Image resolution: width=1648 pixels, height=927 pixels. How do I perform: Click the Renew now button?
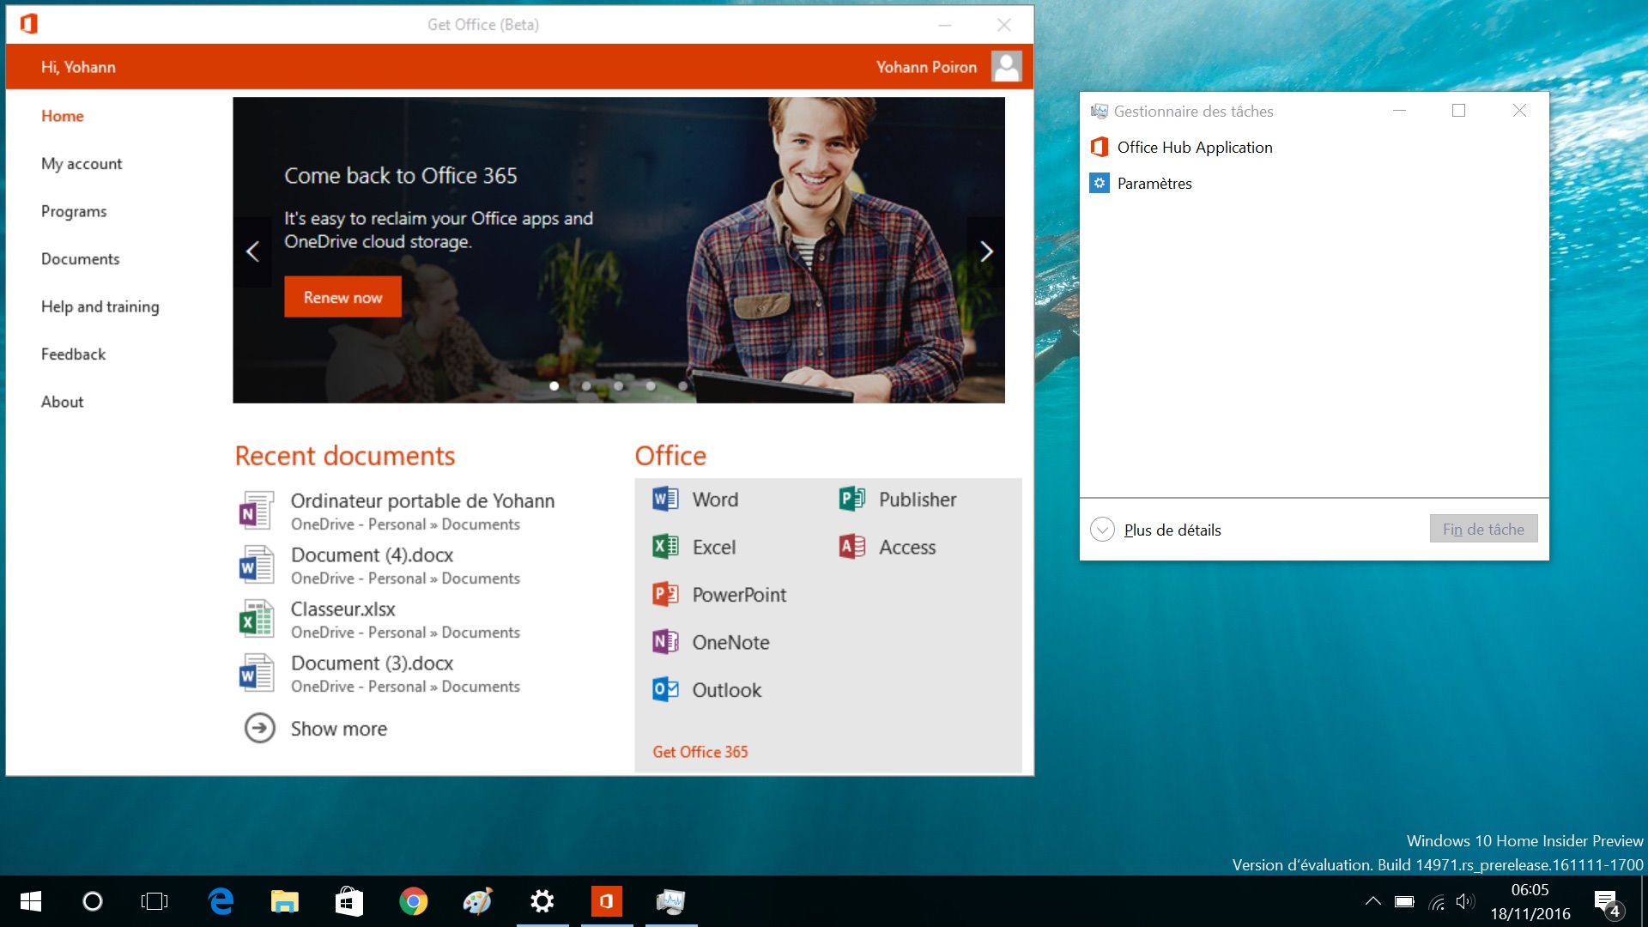(342, 296)
